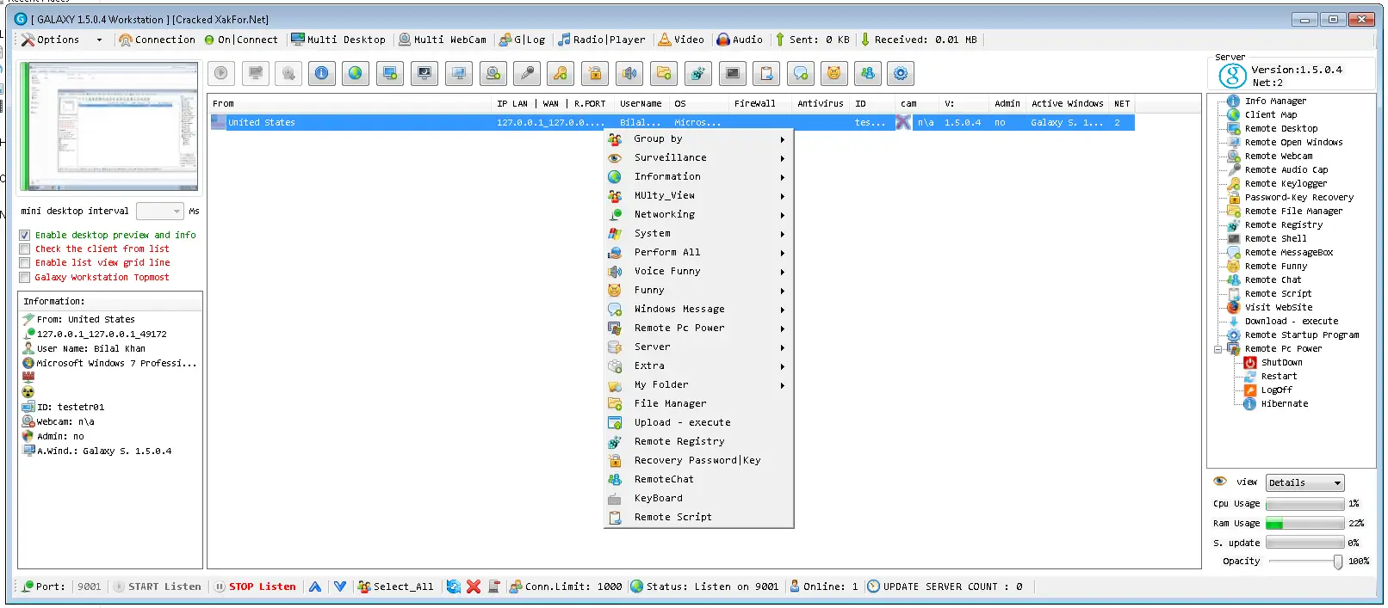Image resolution: width=1388 pixels, height=608 pixels.
Task: Click the globe icon in the toolbar
Action: coord(355,74)
